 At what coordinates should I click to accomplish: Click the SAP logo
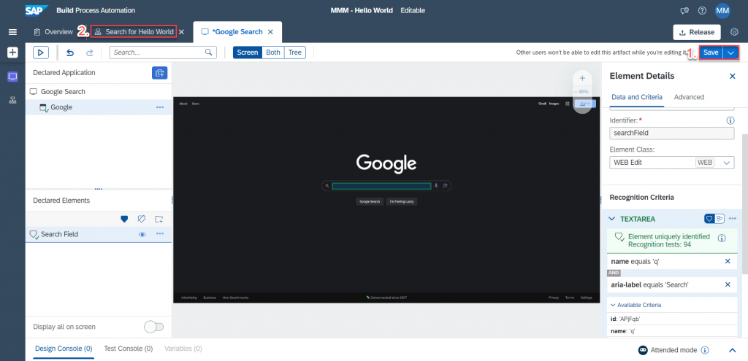pyautogui.click(x=35, y=10)
